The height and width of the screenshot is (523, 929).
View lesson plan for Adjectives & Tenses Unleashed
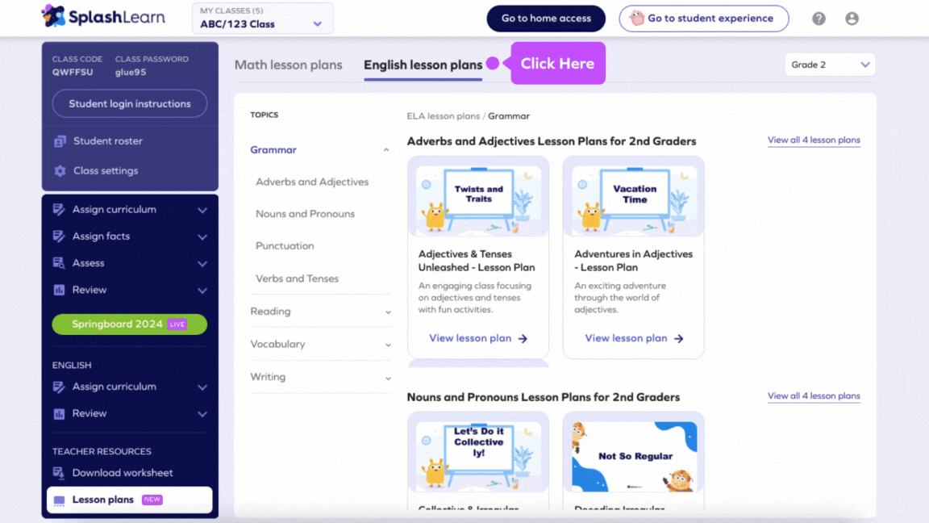(x=477, y=339)
